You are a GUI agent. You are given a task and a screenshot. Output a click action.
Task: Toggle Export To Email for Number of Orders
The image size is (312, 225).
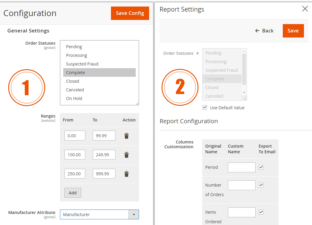(261, 185)
